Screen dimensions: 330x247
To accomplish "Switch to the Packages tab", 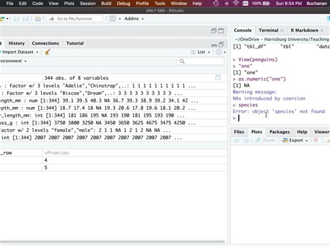I will [279, 132].
